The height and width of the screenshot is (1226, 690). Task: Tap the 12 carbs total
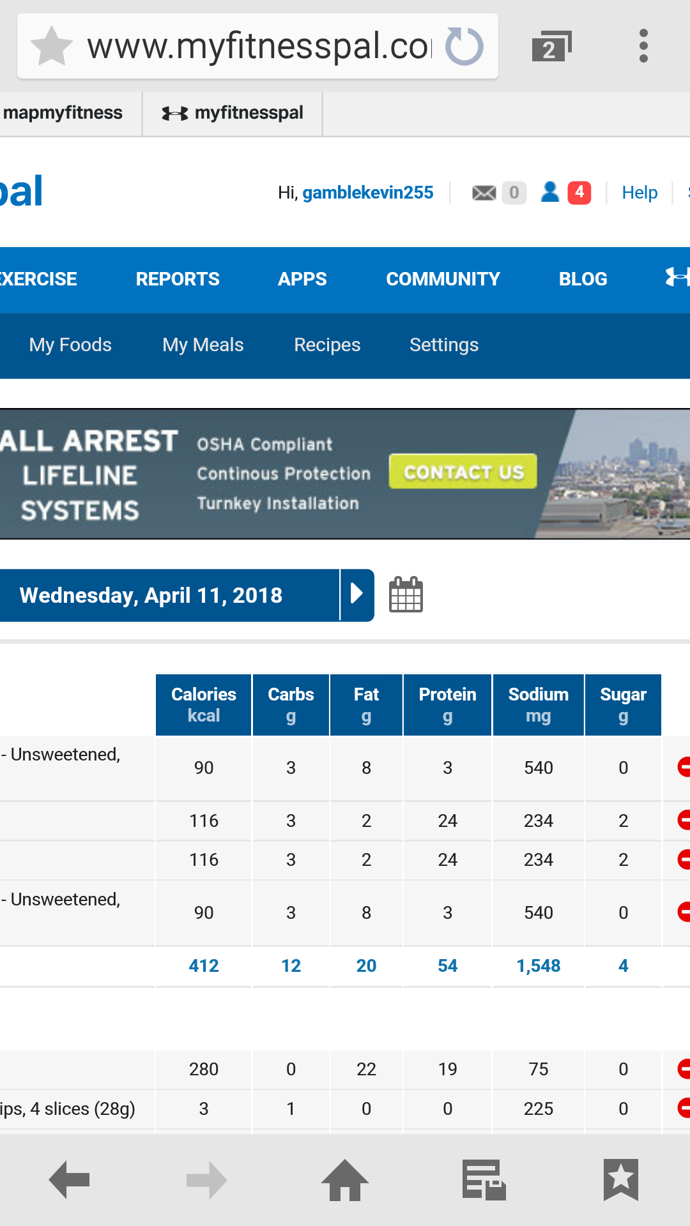(291, 966)
